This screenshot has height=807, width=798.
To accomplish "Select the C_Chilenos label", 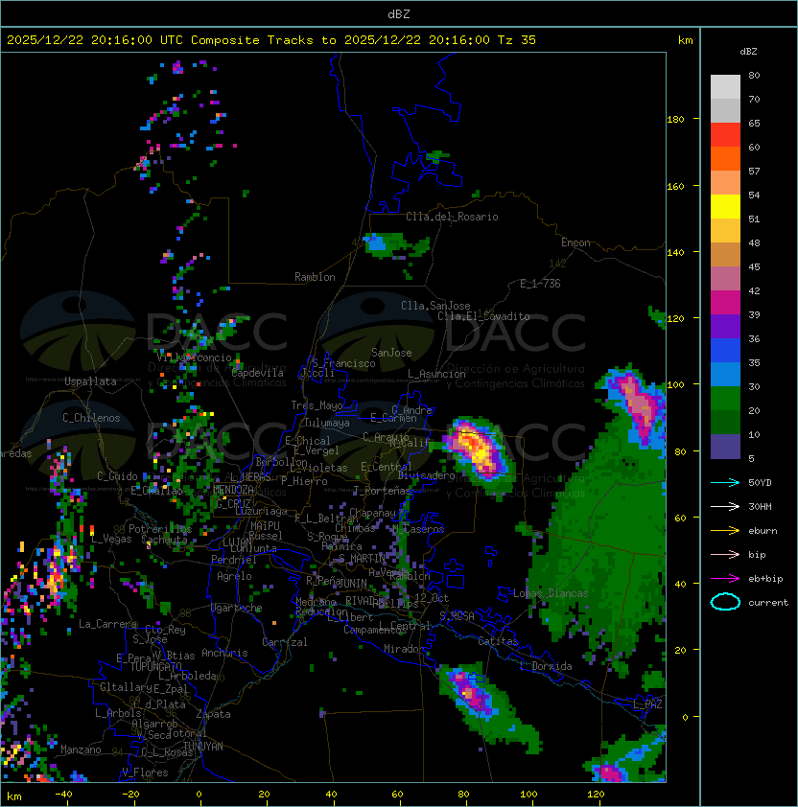I will tap(91, 418).
